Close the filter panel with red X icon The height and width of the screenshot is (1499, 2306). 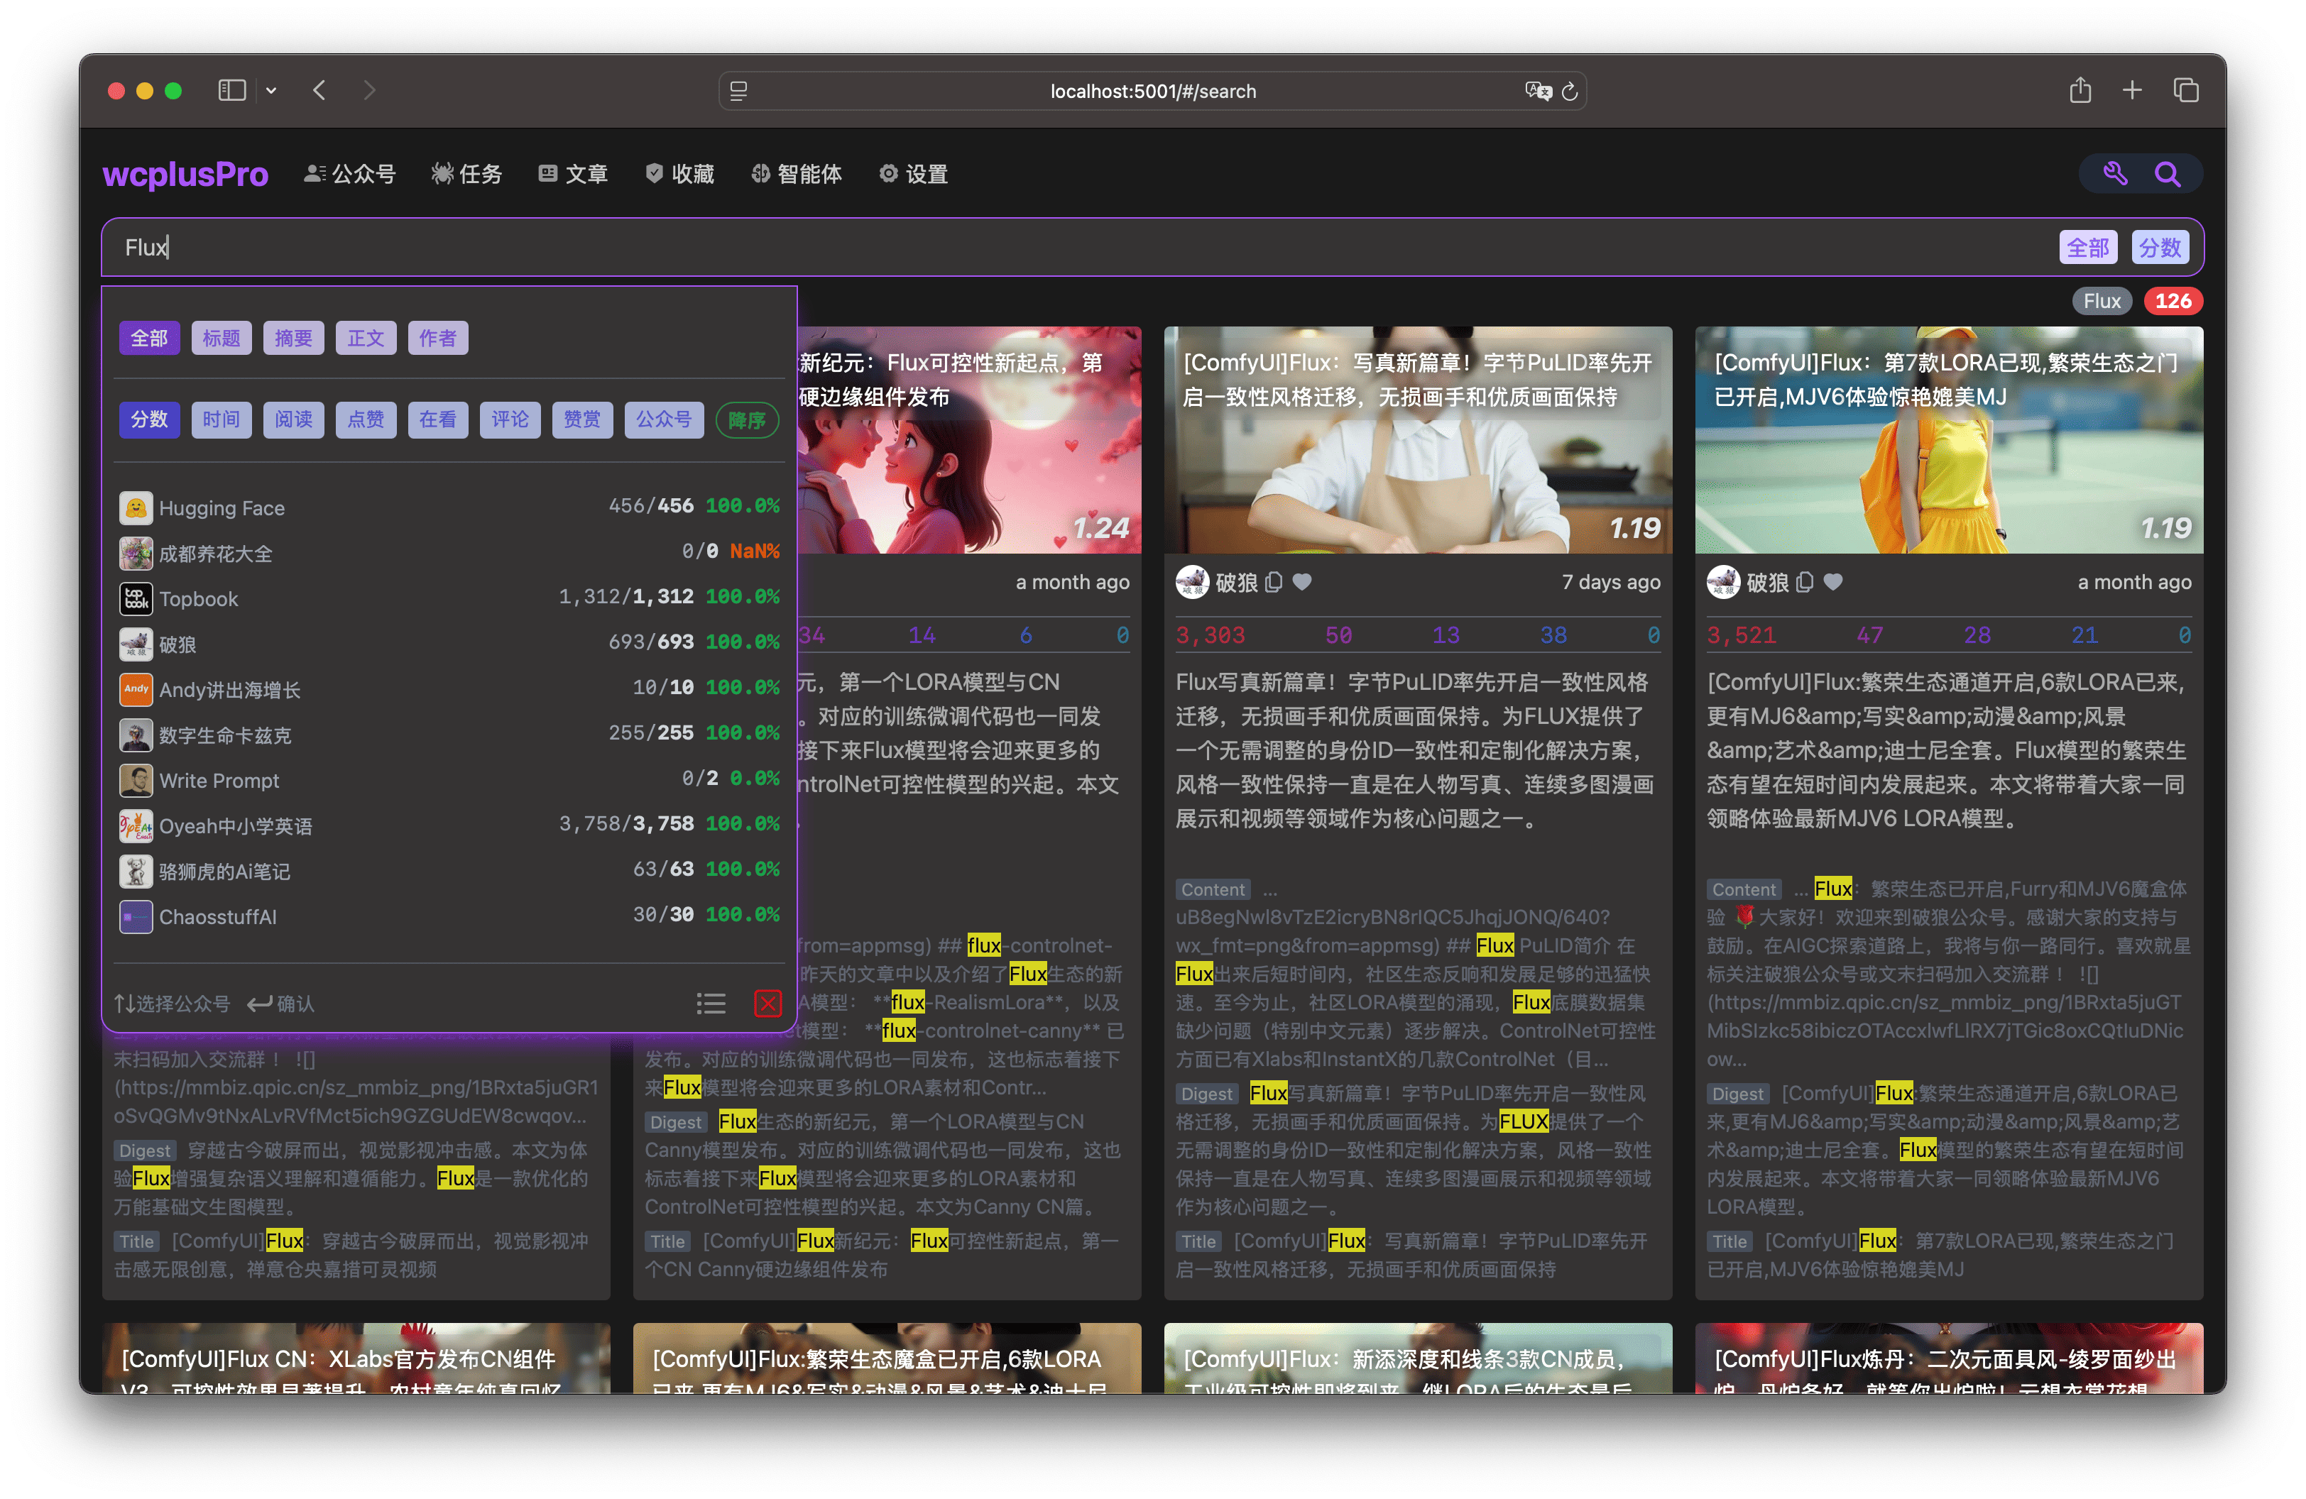pyautogui.click(x=767, y=1003)
